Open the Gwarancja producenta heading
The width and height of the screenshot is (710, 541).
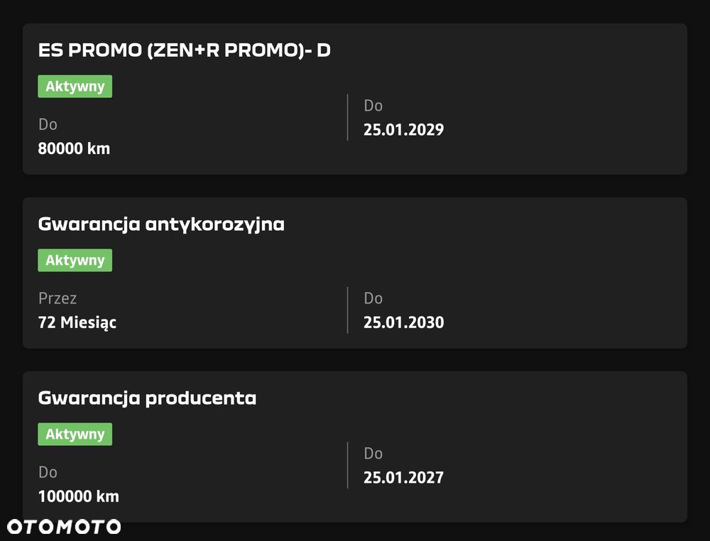pyautogui.click(x=147, y=398)
